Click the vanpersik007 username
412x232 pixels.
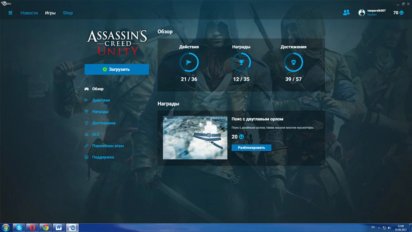(x=376, y=11)
